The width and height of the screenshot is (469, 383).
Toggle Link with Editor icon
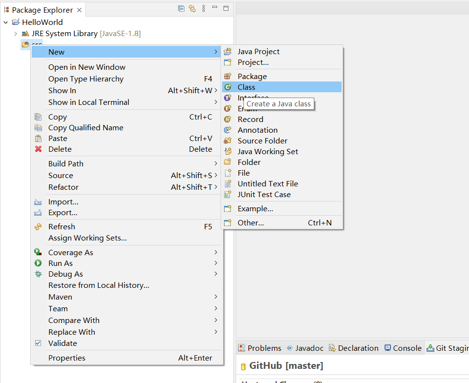(x=192, y=9)
